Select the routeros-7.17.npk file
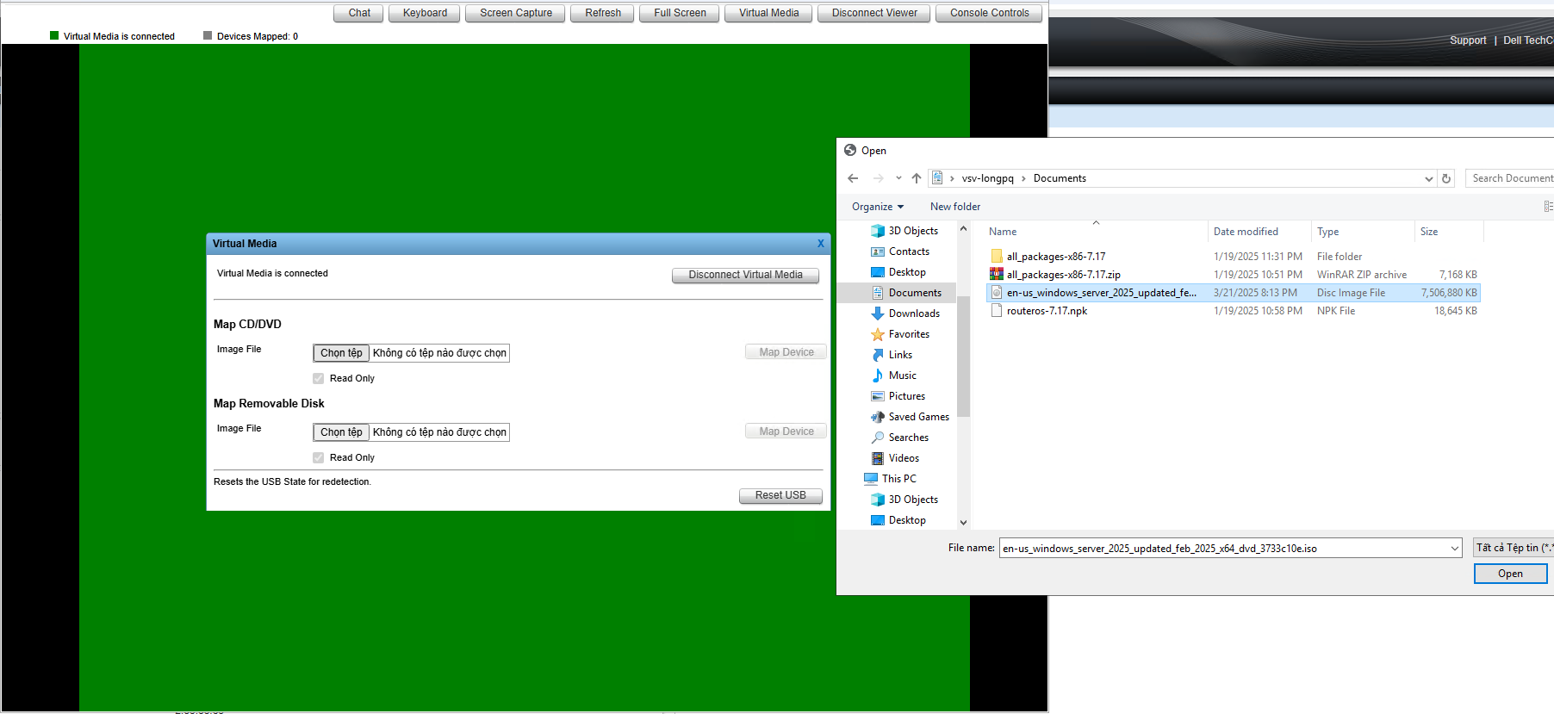1554x714 pixels. [1047, 311]
